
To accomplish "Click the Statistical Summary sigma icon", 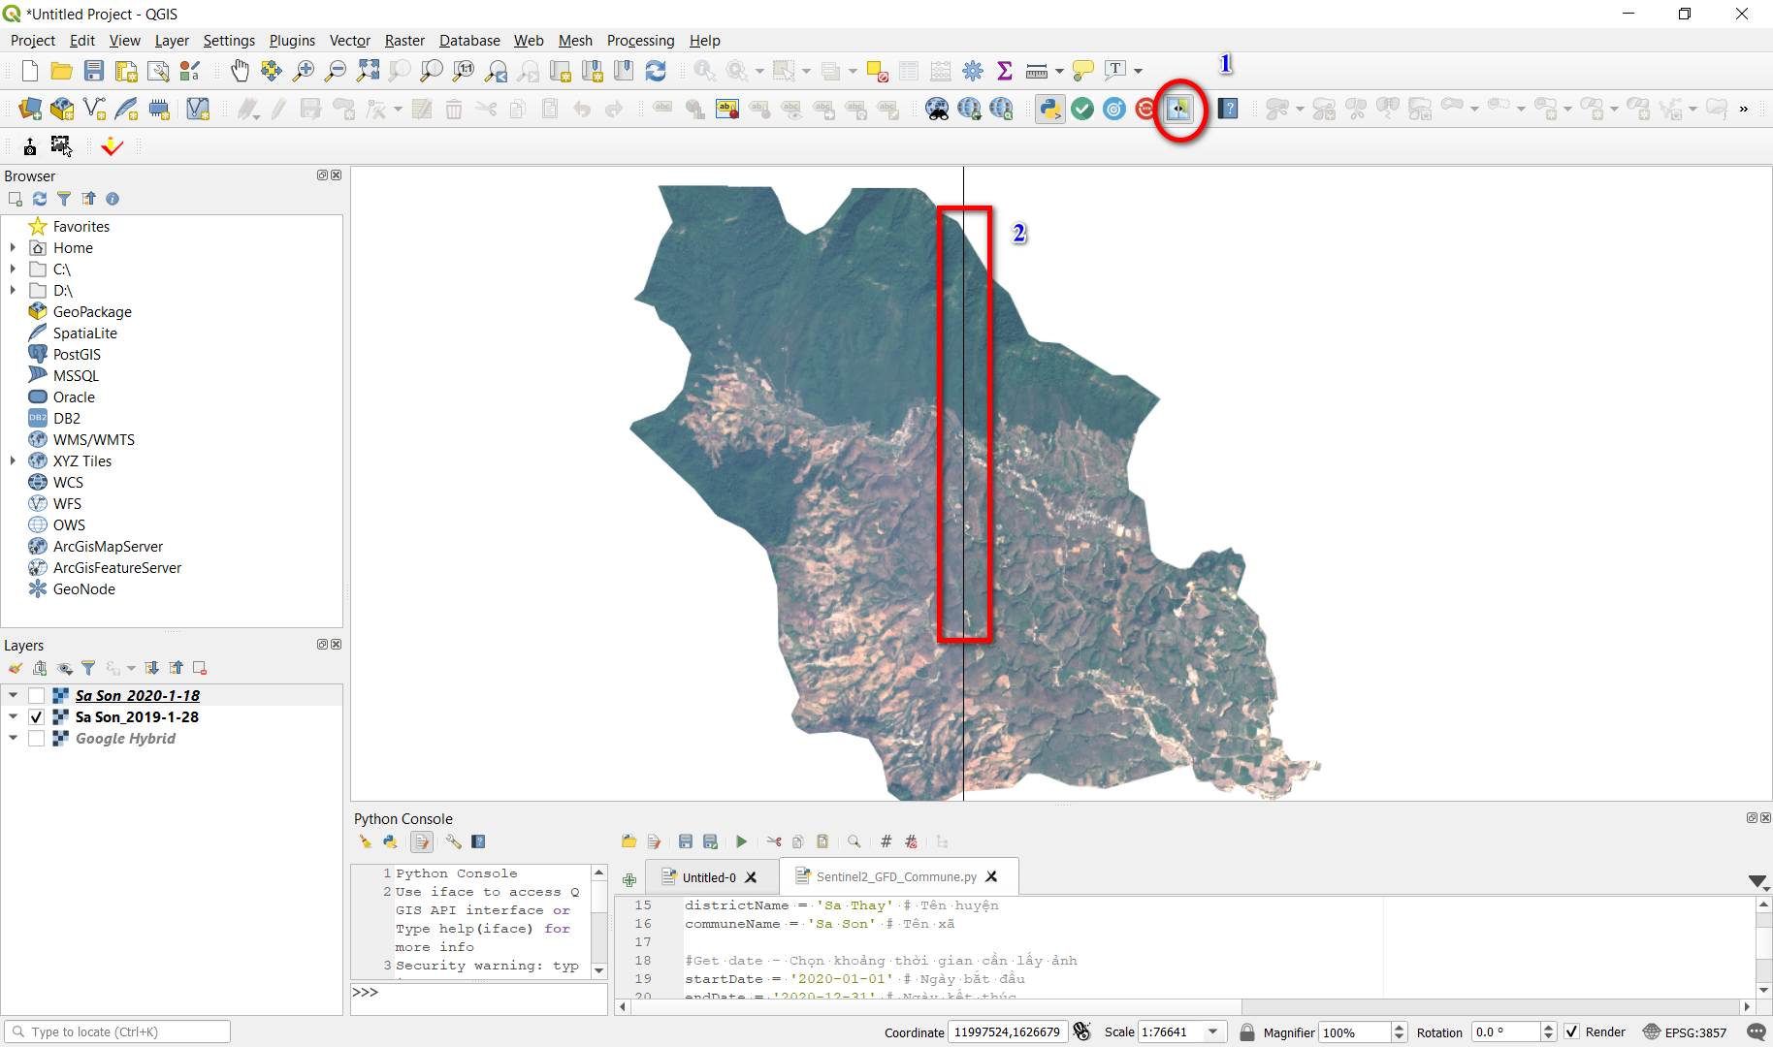I will point(1005,71).
